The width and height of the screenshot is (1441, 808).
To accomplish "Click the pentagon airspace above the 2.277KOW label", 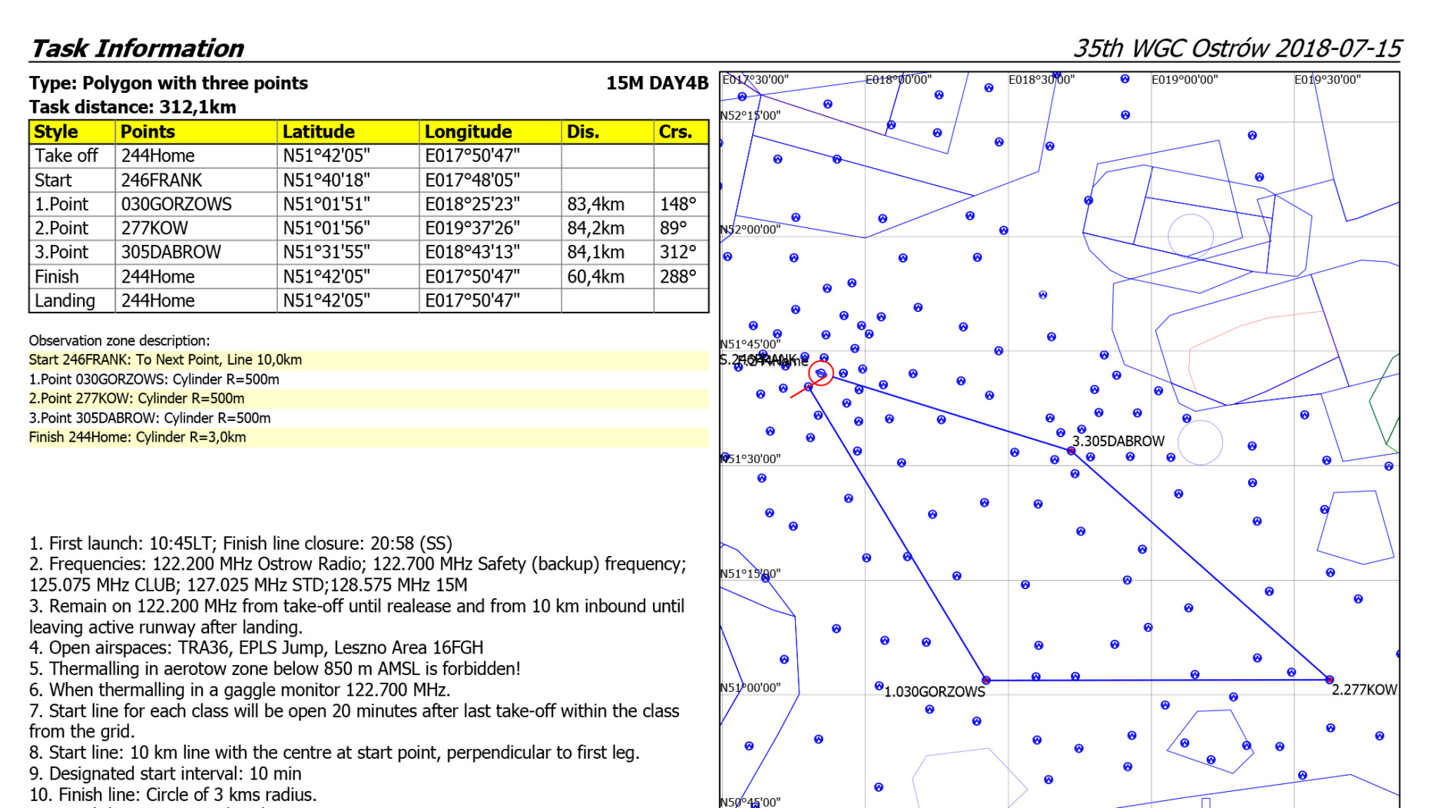I will point(1356,526).
